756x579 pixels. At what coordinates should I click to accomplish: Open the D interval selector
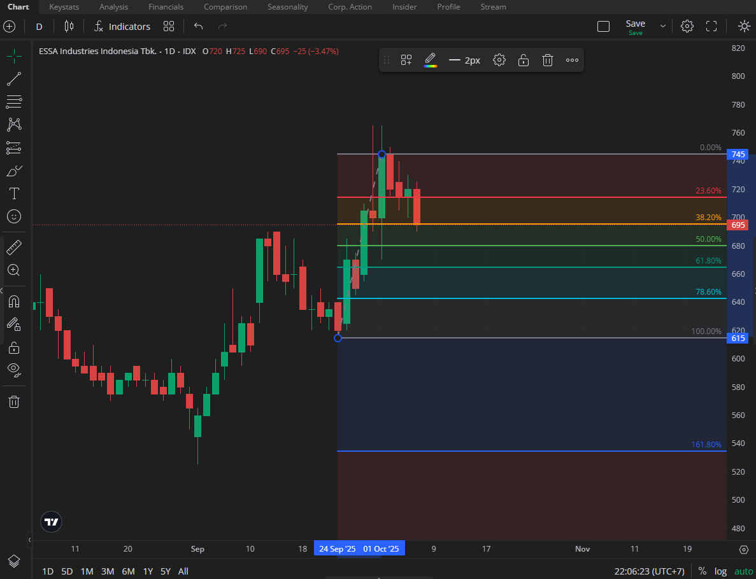[39, 27]
